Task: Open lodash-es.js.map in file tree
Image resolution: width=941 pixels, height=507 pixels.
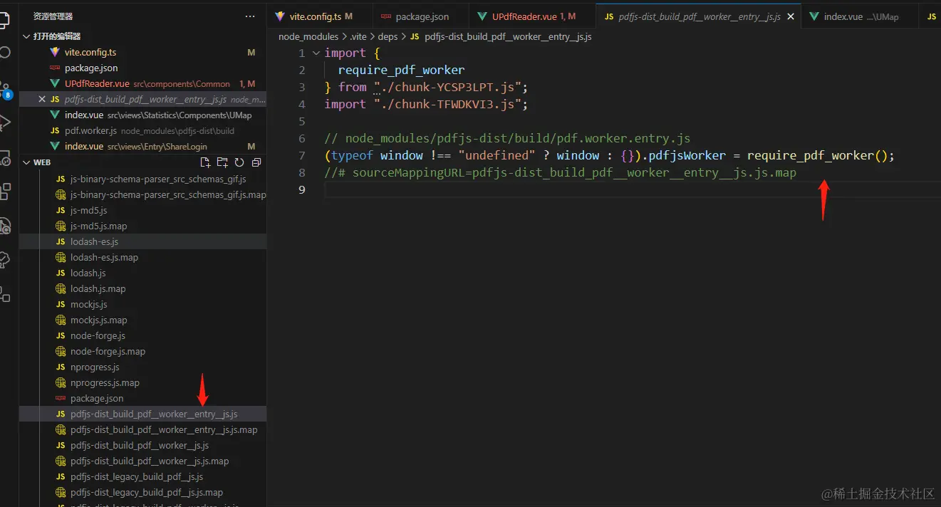Action: (142, 257)
